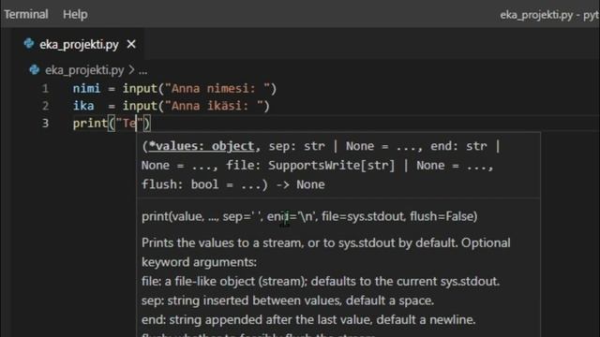Click line number 1 in the gutter
The width and height of the screenshot is (600, 337).
(x=45, y=89)
